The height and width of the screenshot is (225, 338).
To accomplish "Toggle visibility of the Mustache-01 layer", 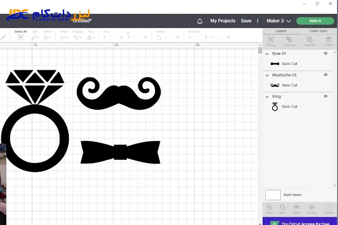I will point(325,75).
